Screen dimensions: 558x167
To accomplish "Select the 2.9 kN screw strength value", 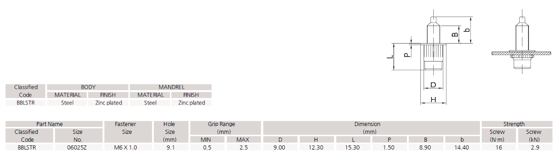I will 535,148.
